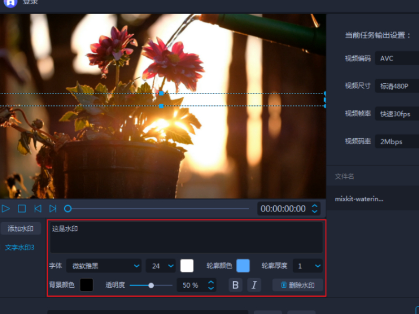
Task: Jump to the previous frame
Action: click(x=38, y=209)
